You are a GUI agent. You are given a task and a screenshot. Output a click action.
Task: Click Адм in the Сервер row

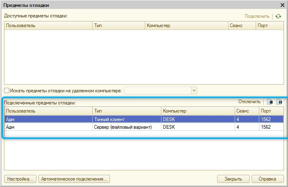point(10,127)
